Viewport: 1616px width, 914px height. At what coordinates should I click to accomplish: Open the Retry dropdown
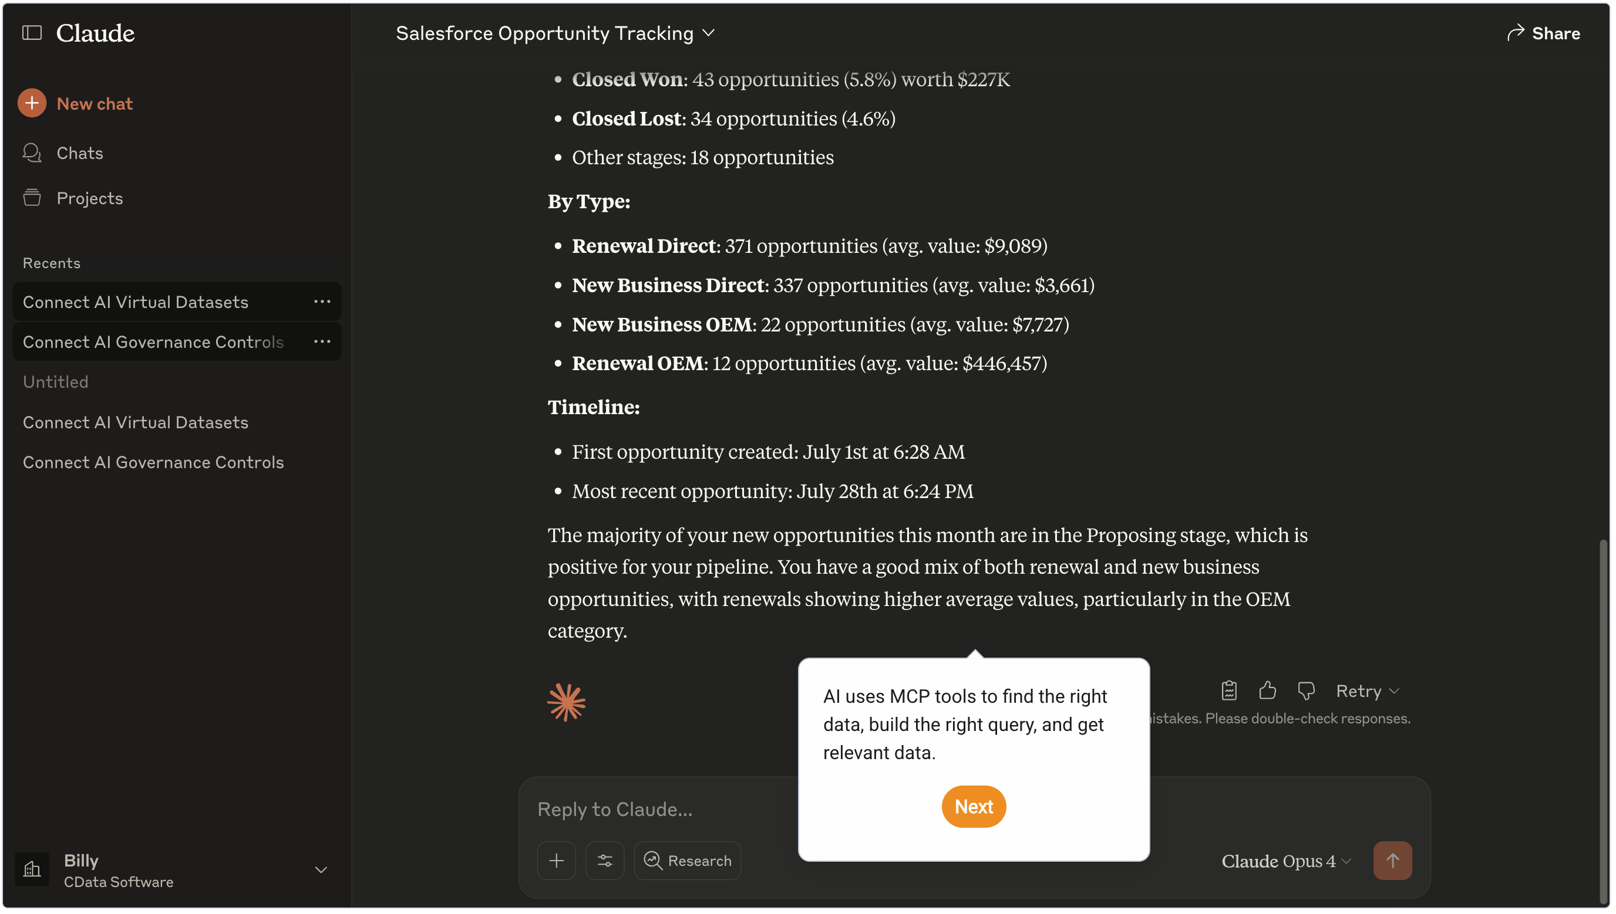coord(1366,690)
